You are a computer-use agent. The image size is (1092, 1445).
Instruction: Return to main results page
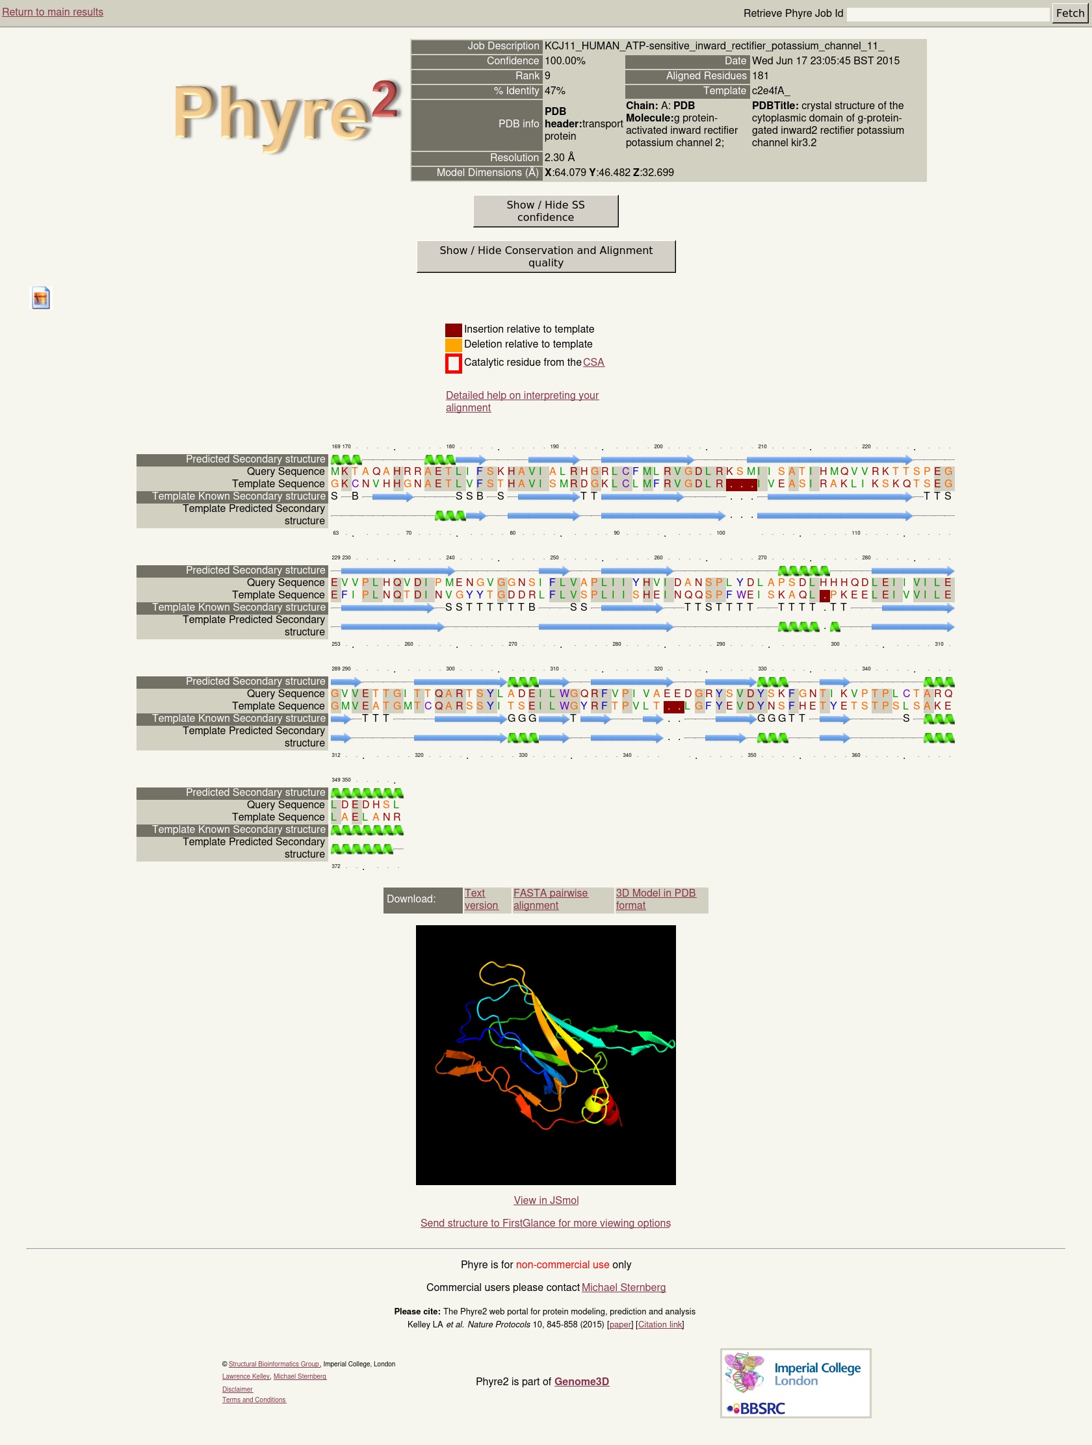(52, 12)
